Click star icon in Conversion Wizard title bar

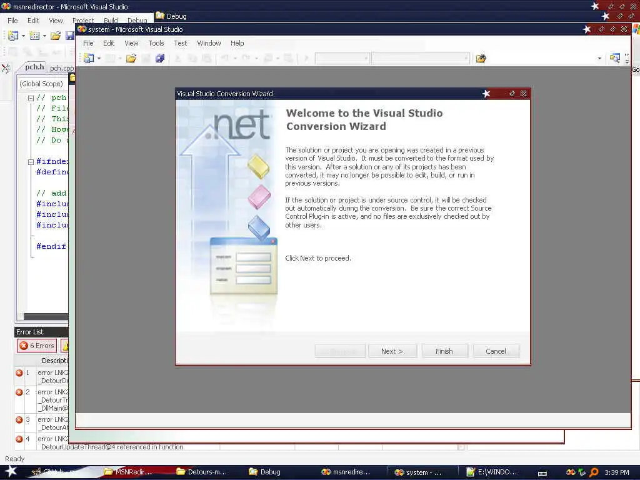tap(486, 94)
